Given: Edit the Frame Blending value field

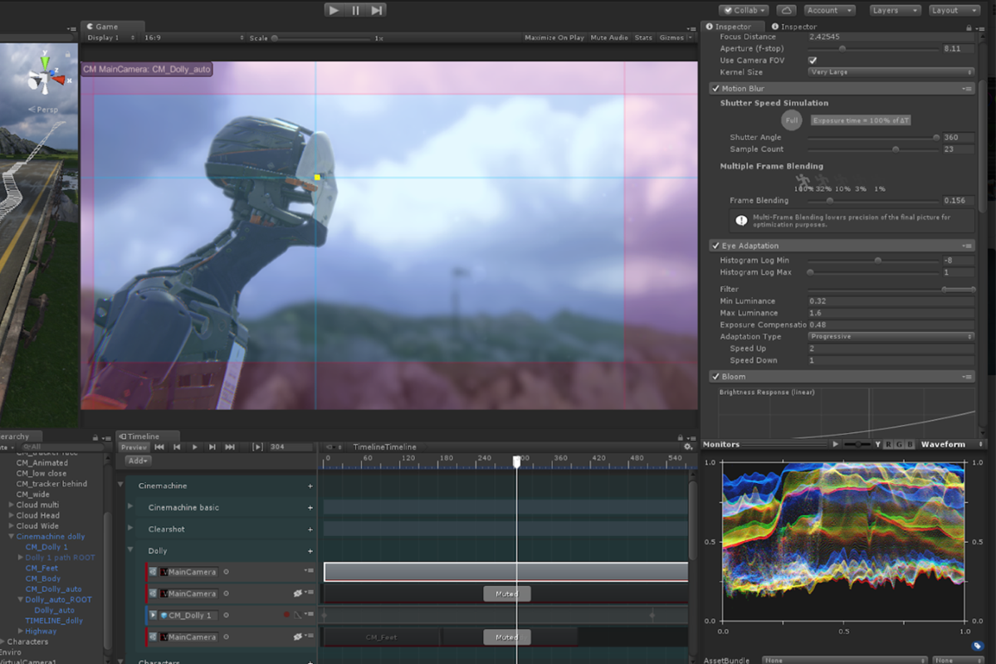Looking at the screenshot, I should tap(958, 201).
